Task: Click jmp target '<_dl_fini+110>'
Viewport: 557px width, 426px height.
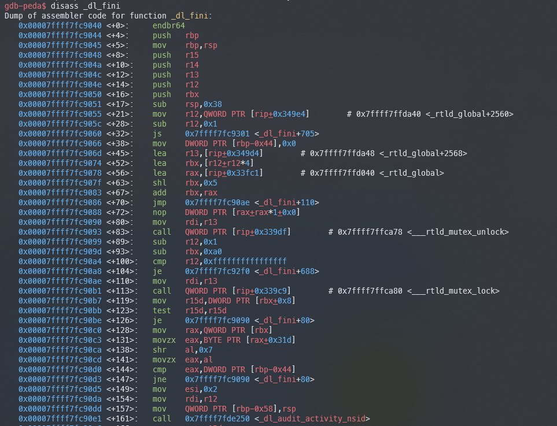Action: 287,202
